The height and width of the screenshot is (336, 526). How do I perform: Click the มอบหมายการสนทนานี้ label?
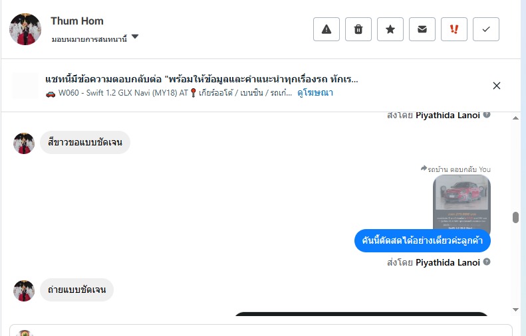pyautogui.click(x=89, y=39)
